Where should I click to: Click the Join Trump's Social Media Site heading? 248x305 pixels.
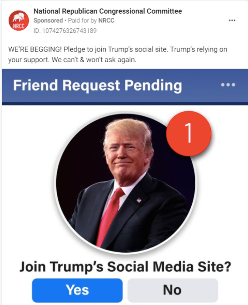pyautogui.click(x=125, y=266)
